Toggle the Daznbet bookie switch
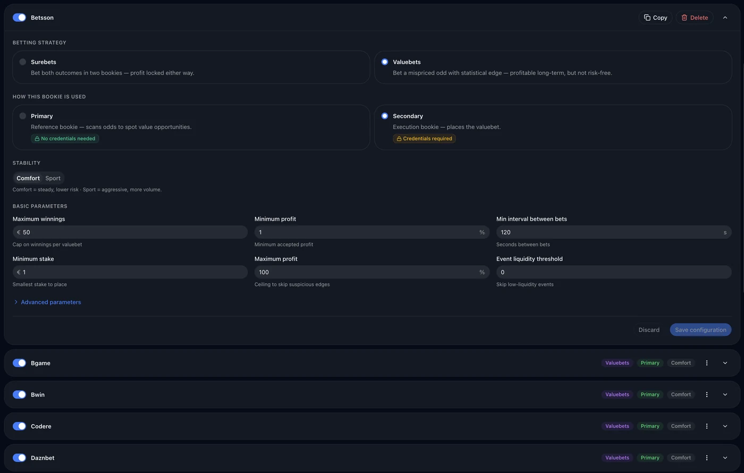744x473 pixels. point(19,458)
